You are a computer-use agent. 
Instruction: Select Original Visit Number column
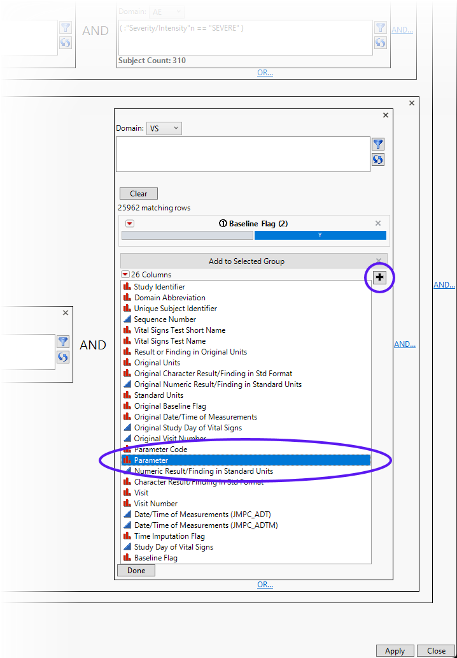coord(246,439)
